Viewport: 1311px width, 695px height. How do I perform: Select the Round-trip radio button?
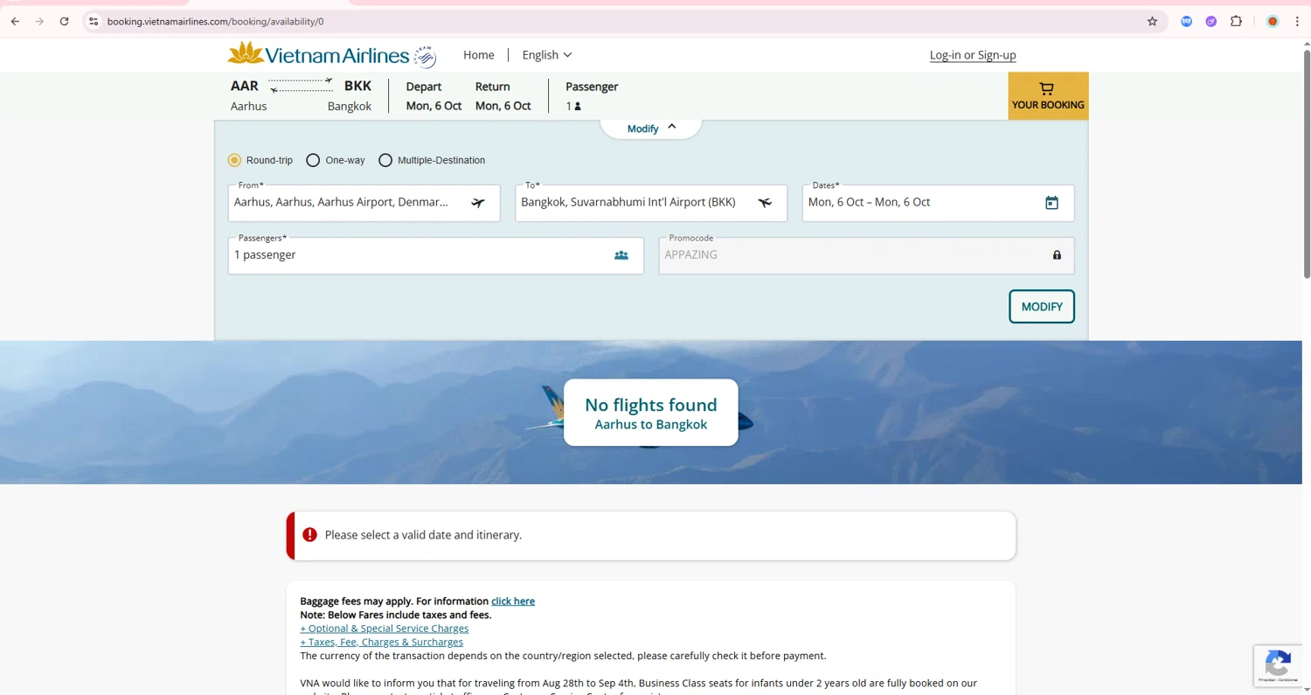[234, 160]
